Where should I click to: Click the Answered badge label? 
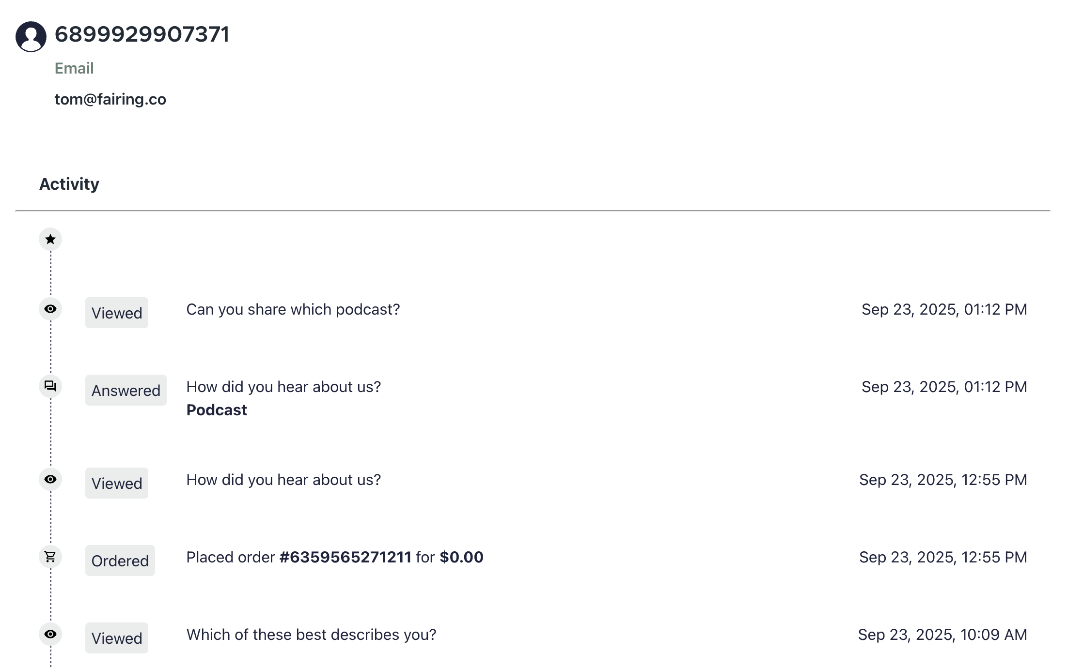click(126, 390)
